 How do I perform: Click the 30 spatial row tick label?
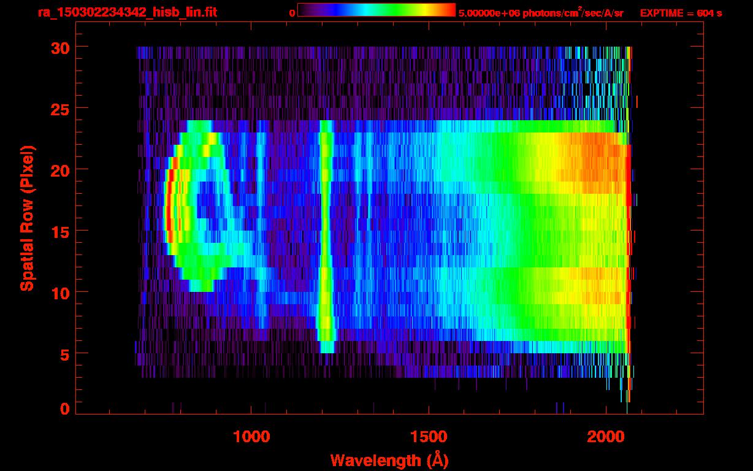59,47
